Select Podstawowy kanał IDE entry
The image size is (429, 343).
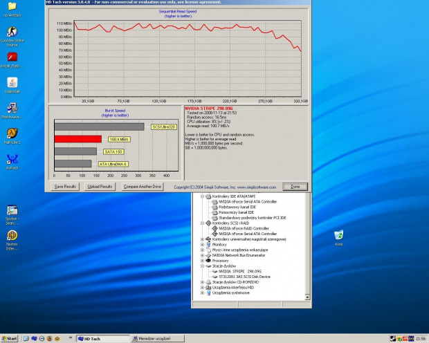pyautogui.click(x=237, y=207)
